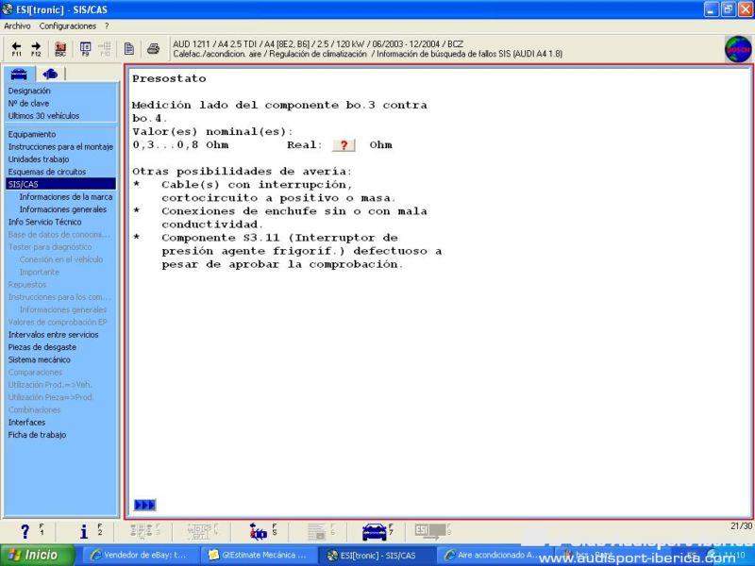Click greyed Comparaciones entry
This screenshot has height=566, width=755.
click(x=35, y=372)
